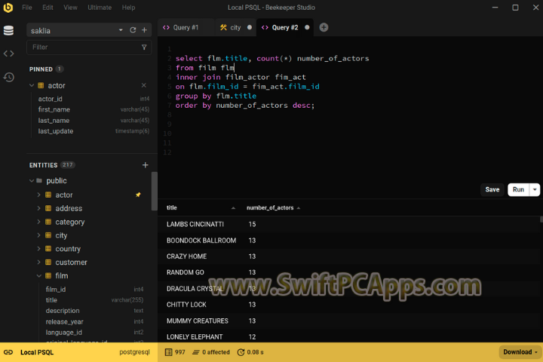
Task: Click the pinned actor table grid icon
Action: coord(41,85)
